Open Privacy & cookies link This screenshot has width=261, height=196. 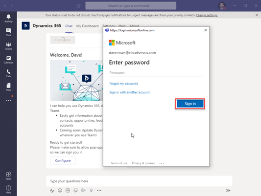143,163
